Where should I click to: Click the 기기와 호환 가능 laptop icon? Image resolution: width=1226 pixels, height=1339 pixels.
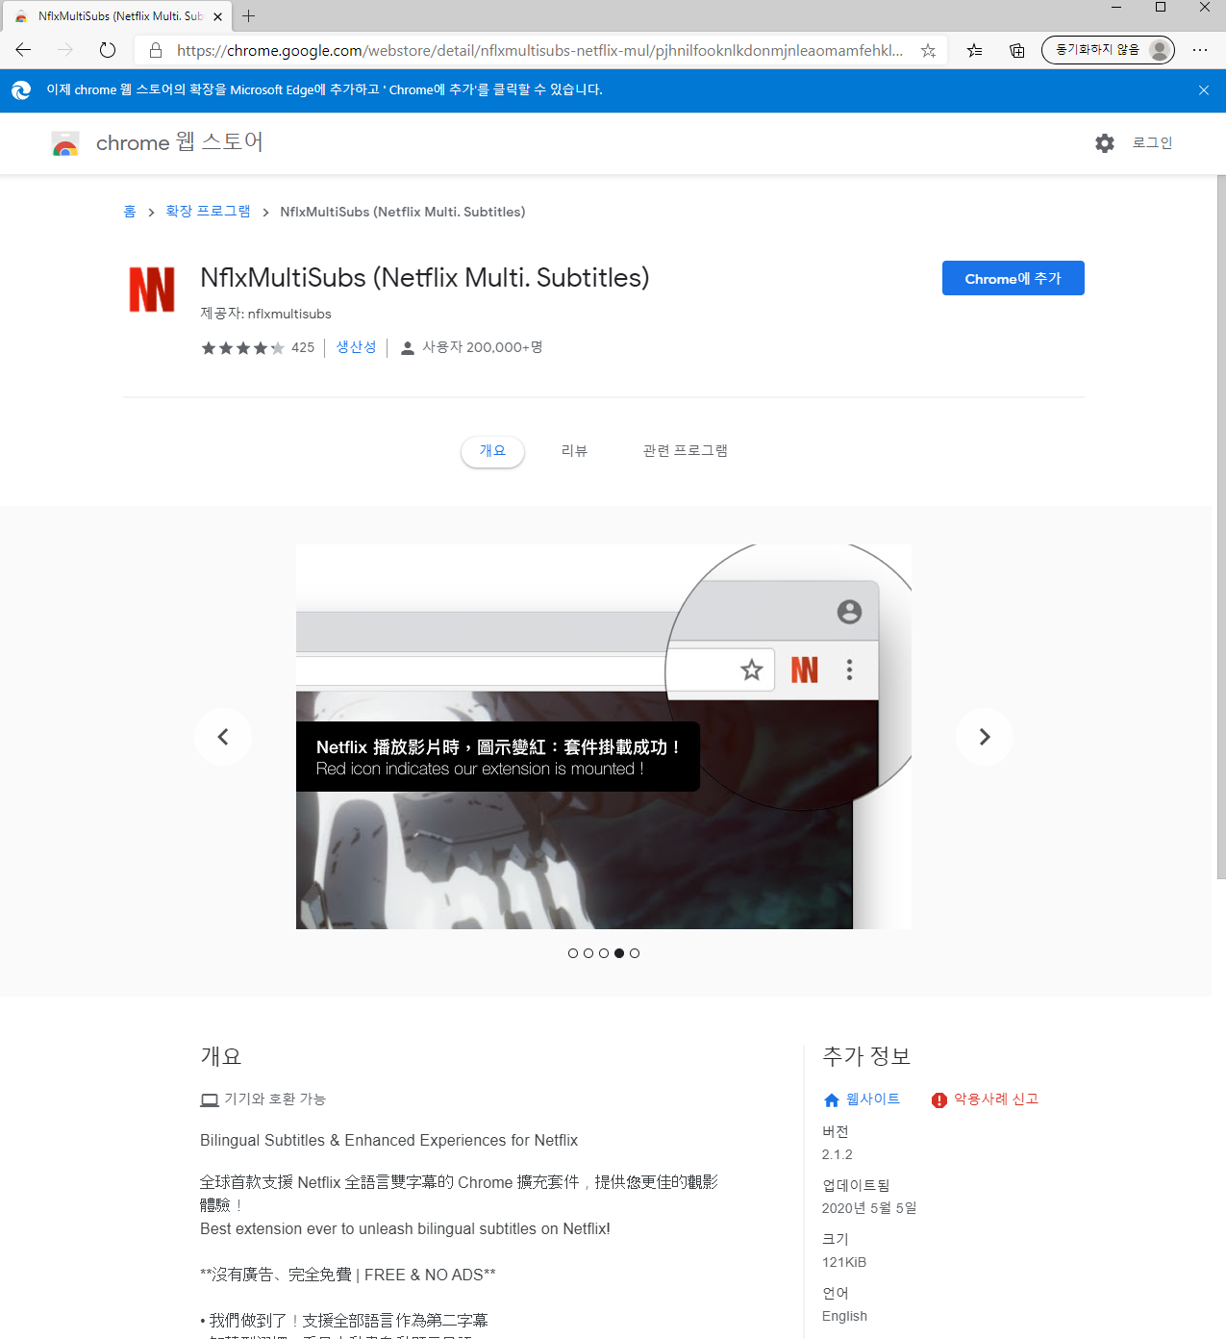click(x=210, y=1099)
